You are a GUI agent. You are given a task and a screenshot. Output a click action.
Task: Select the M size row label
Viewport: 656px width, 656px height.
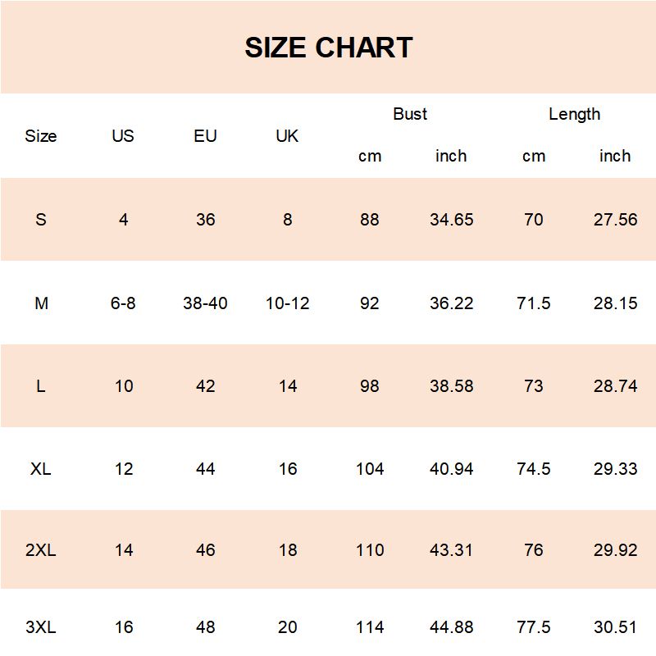41,303
